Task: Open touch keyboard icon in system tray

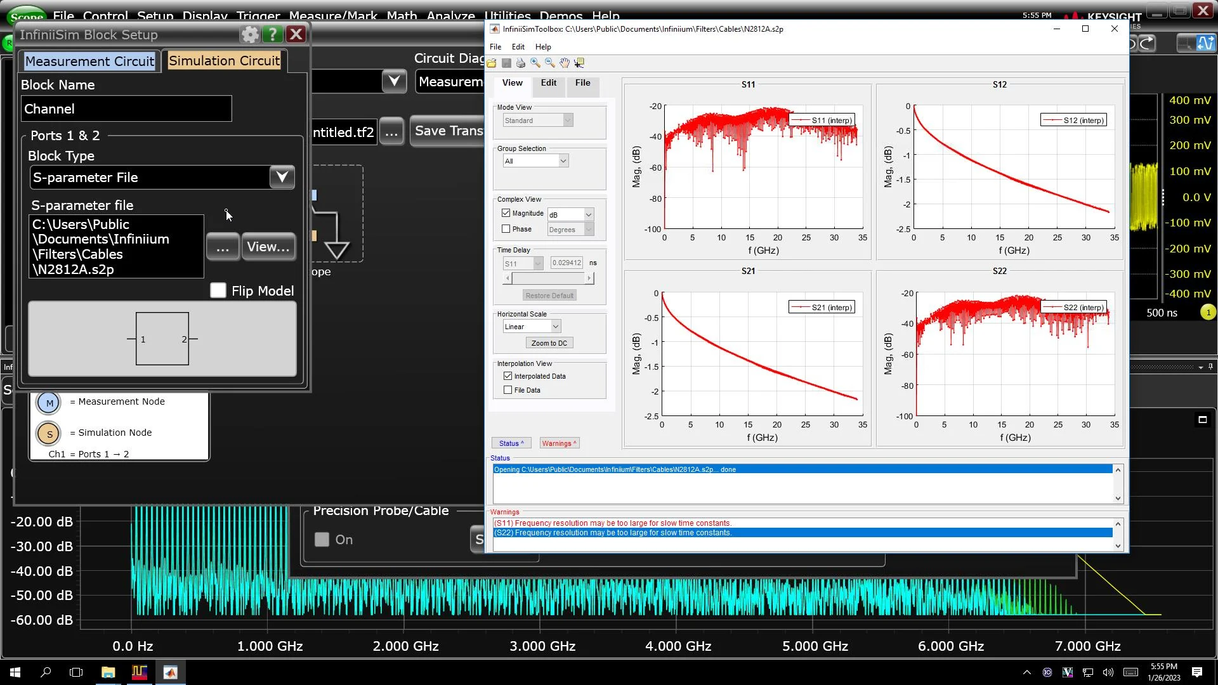Action: [1130, 672]
